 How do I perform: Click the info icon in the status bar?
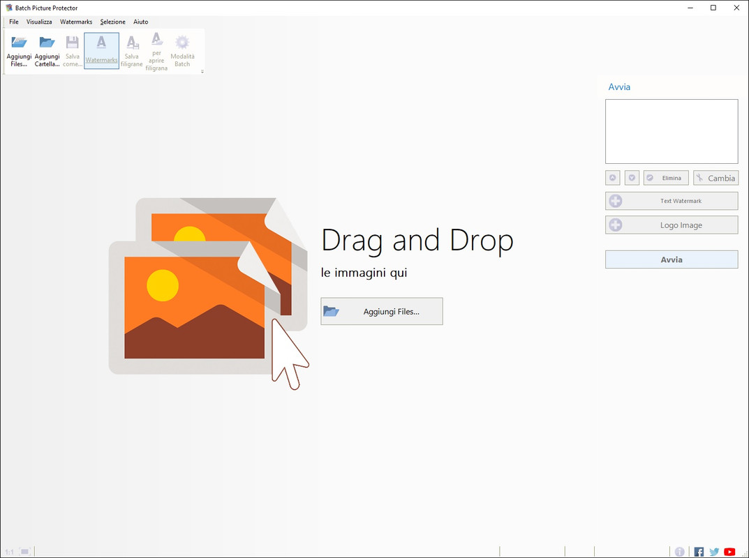680,552
